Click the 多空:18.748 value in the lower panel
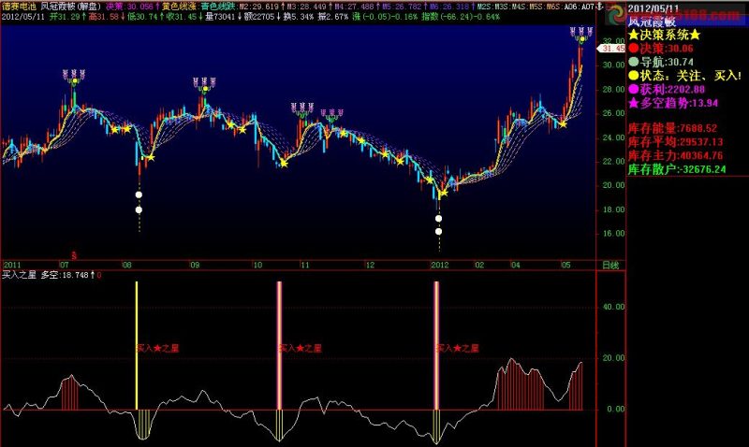 coord(65,275)
